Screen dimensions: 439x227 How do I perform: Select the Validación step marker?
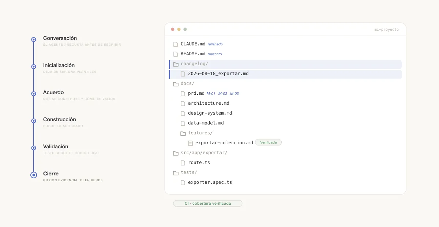[x=34, y=148]
